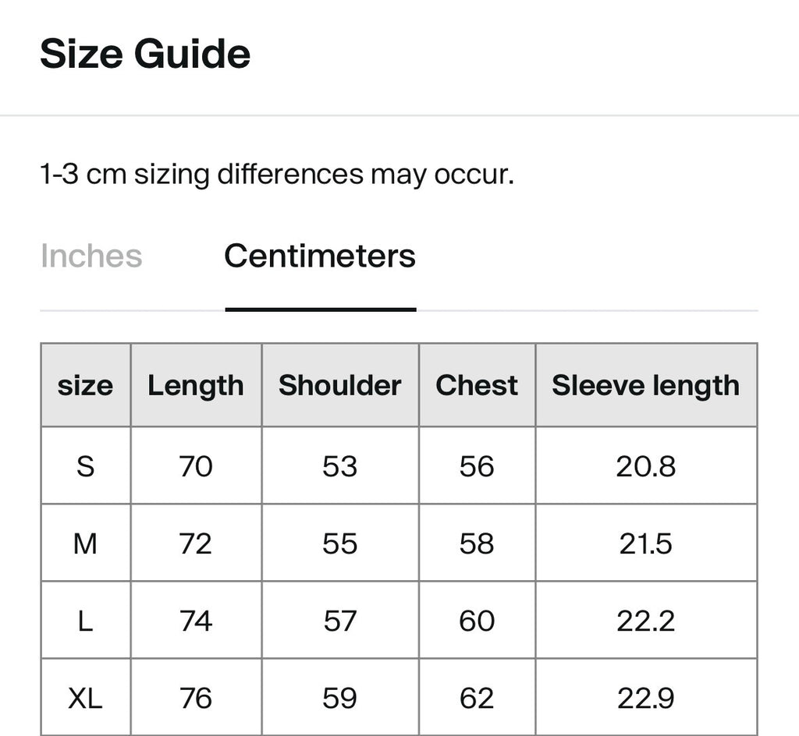The image size is (799, 736).
Task: Click the Chest column header
Action: (477, 385)
